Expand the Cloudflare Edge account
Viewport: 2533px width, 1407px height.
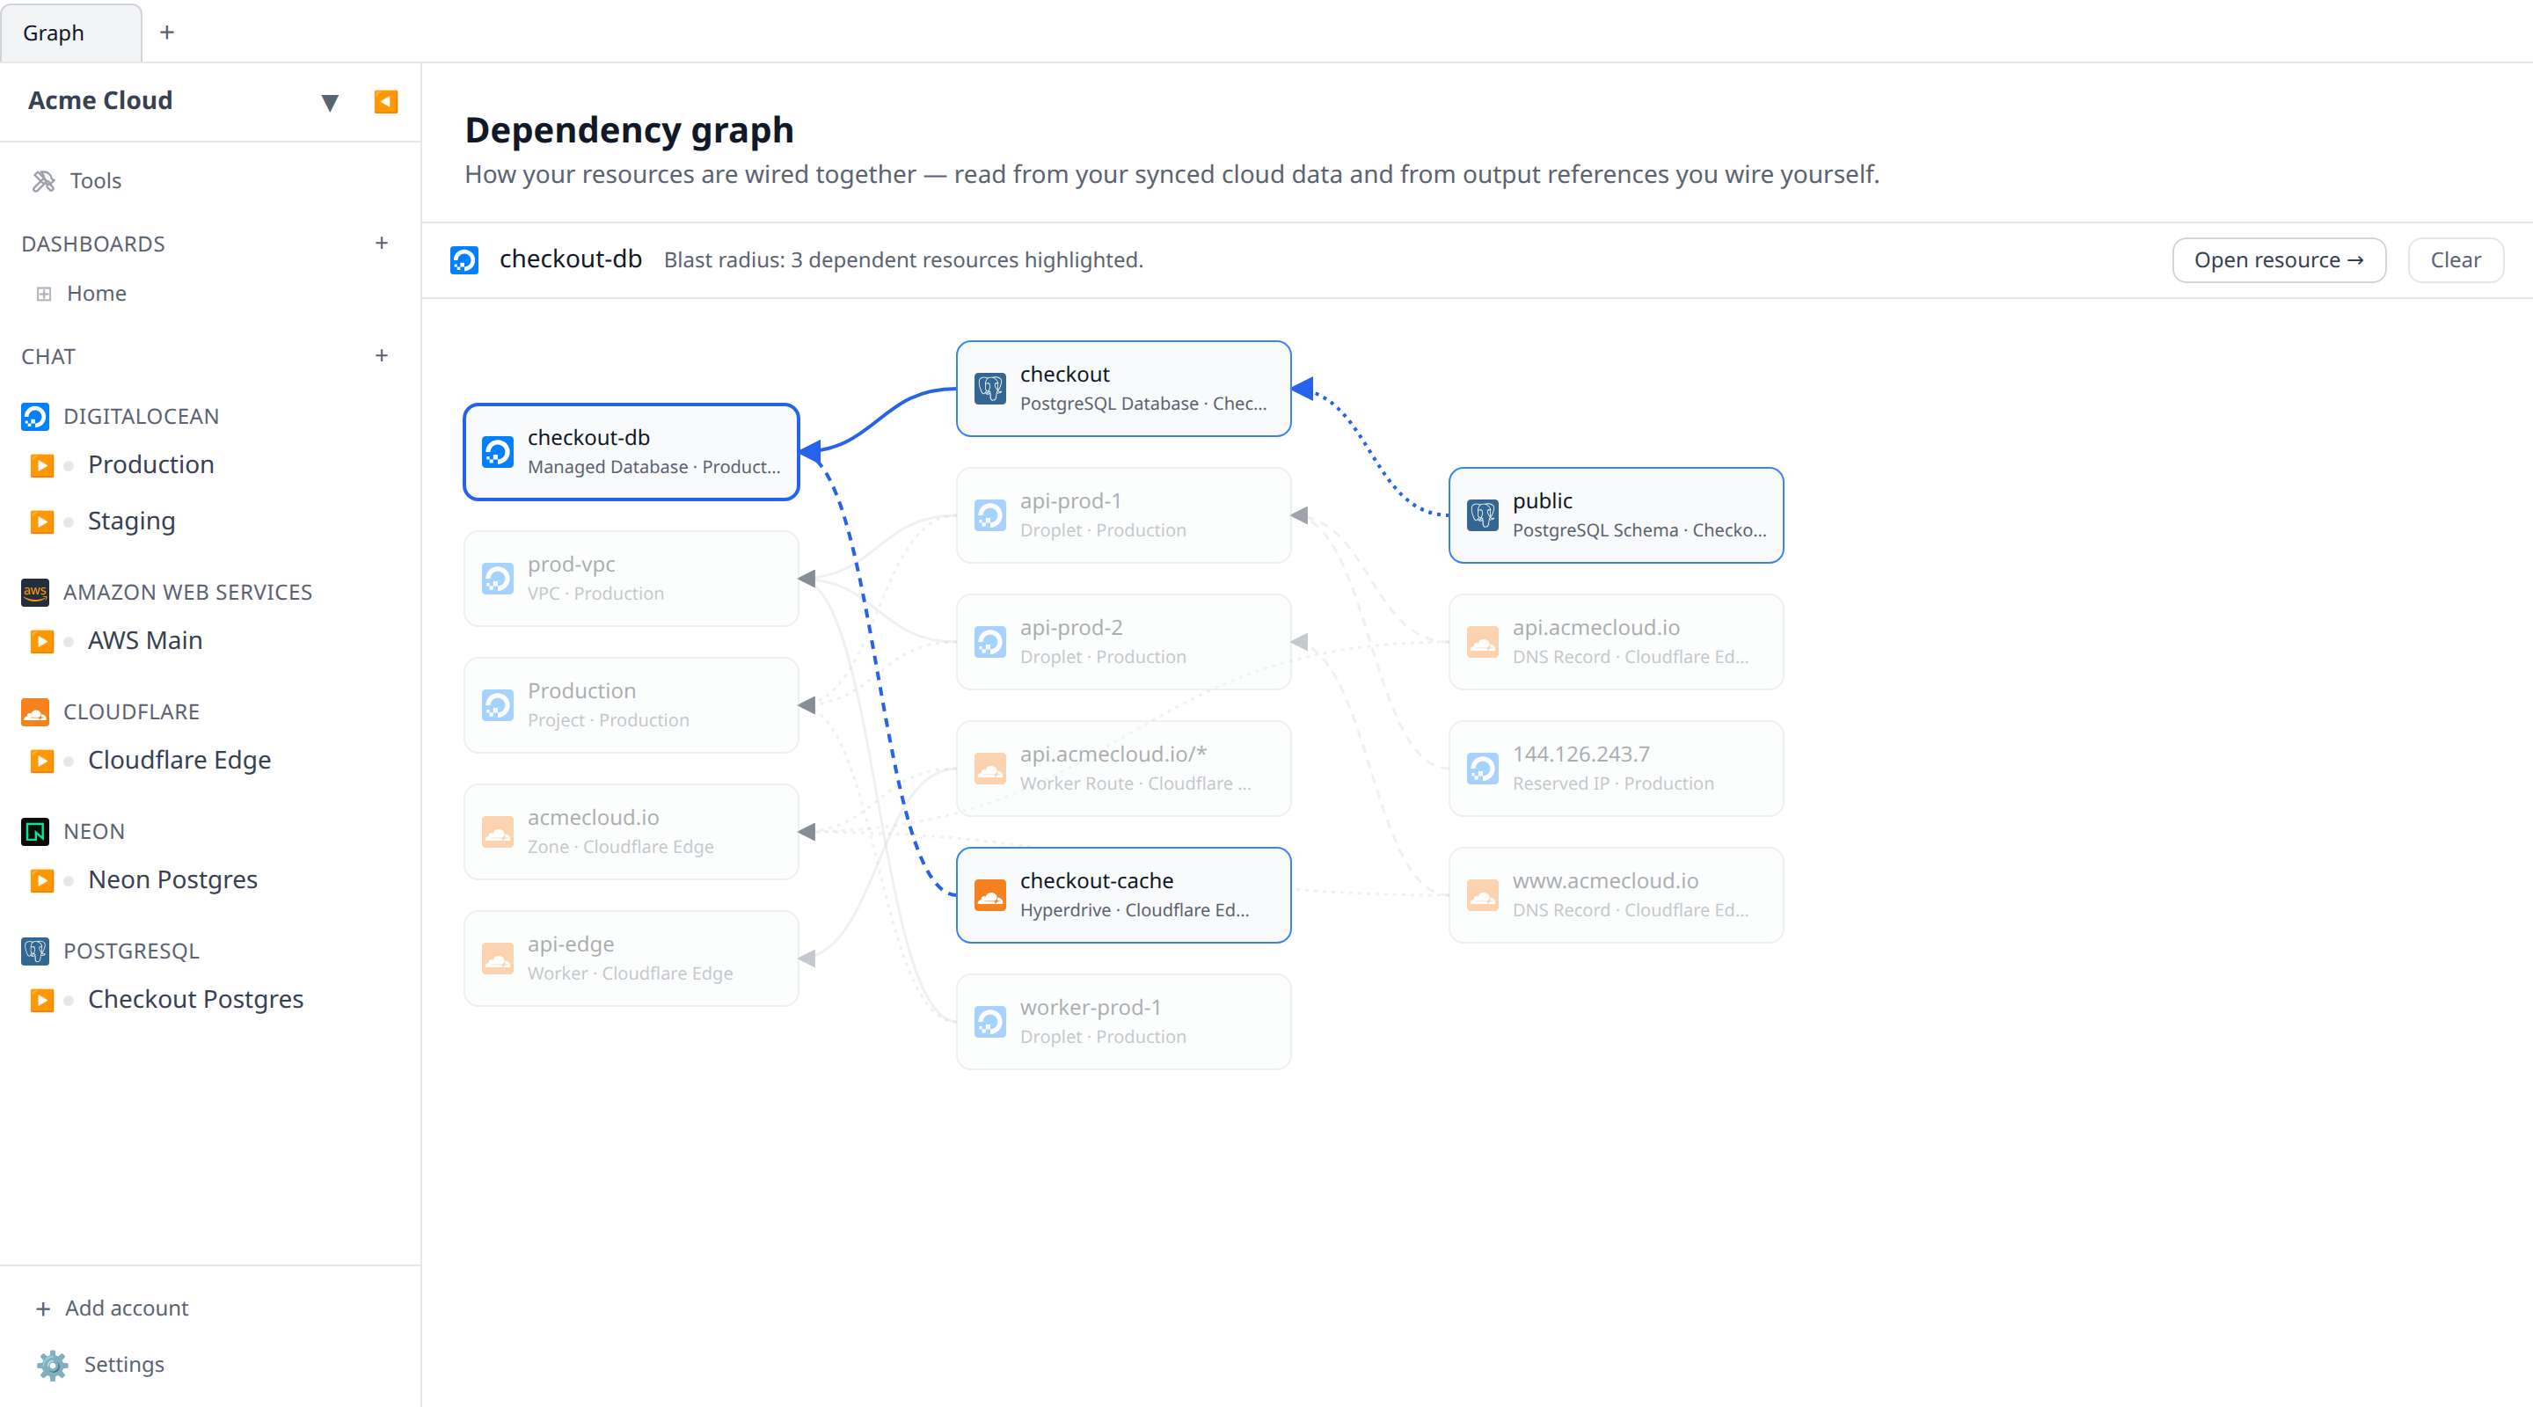[41, 761]
